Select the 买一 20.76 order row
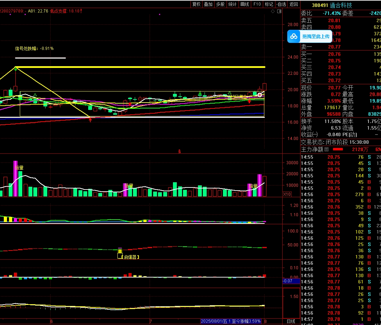Viewport: 381px width, 325px height. coord(341,54)
